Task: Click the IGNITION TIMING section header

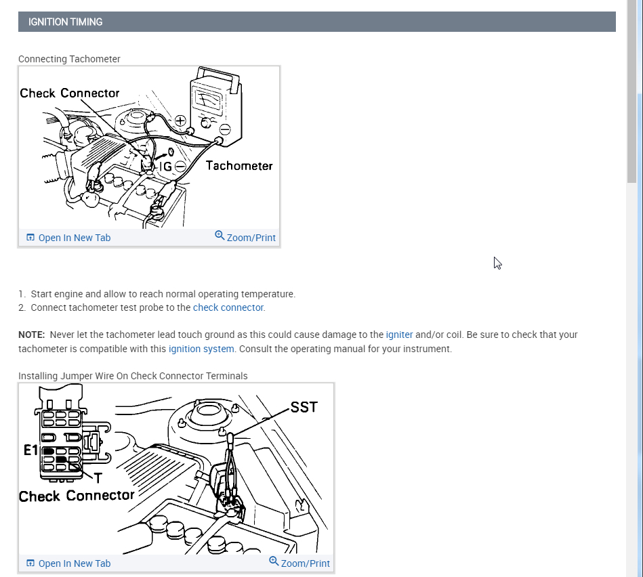Action: pos(316,22)
